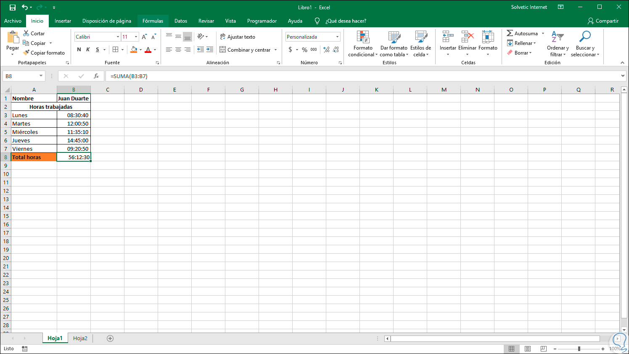Viewport: 629px width, 354px height.
Task: Switch to the Fórmulas tab
Action: [x=153, y=21]
